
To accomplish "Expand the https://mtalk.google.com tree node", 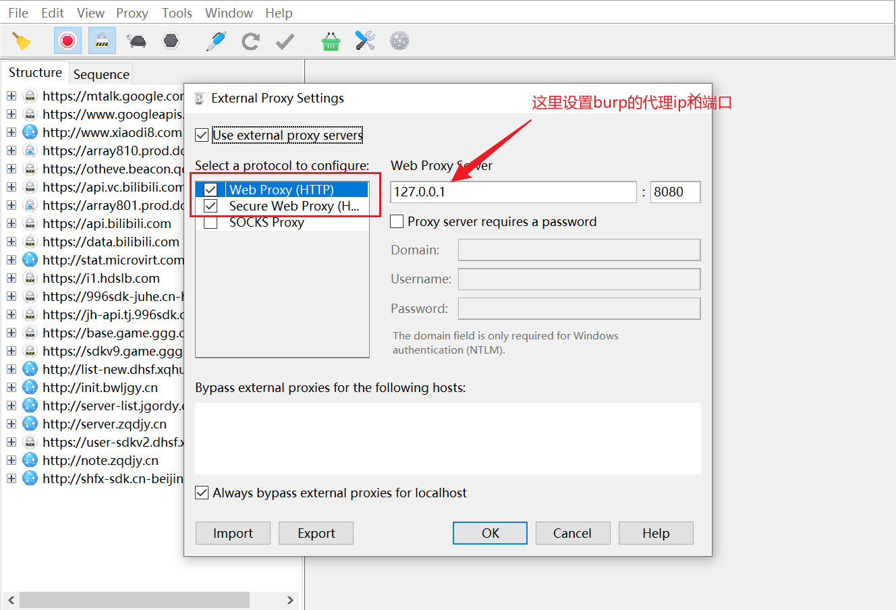I will point(11,96).
